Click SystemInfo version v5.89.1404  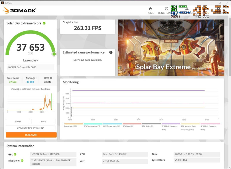(197, 160)
